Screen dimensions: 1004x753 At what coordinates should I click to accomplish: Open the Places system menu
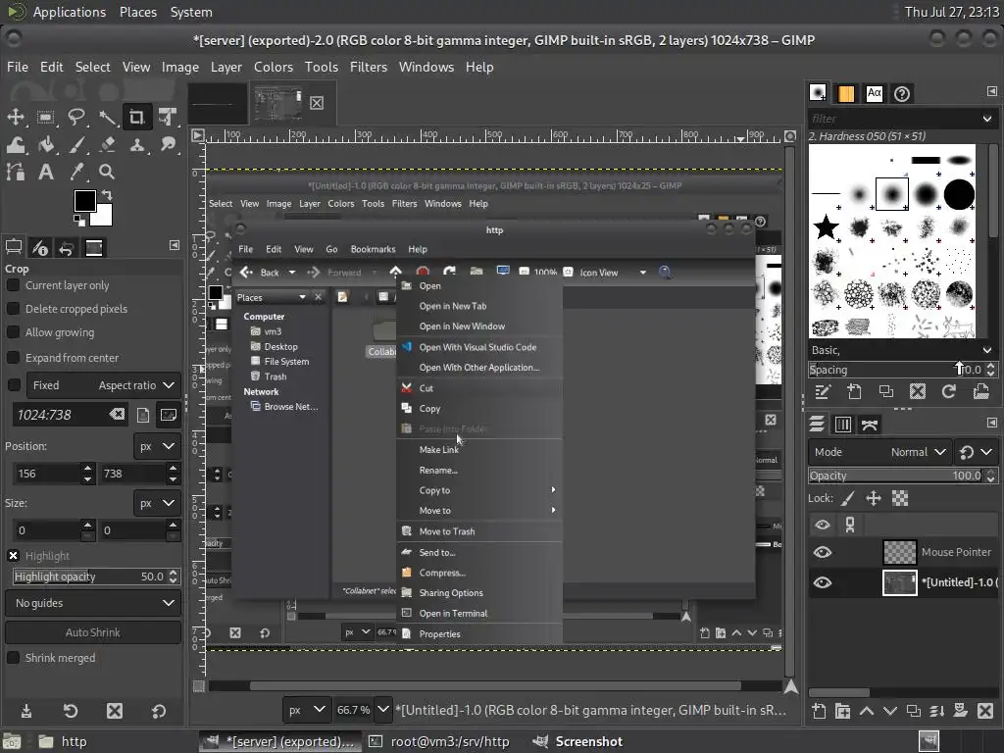[137, 12]
